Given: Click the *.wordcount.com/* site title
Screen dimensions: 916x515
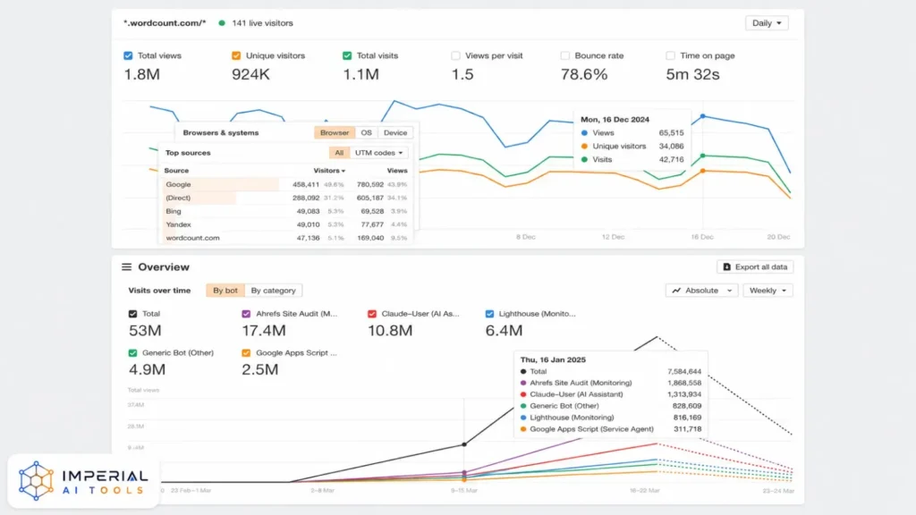Looking at the screenshot, I should (165, 22).
